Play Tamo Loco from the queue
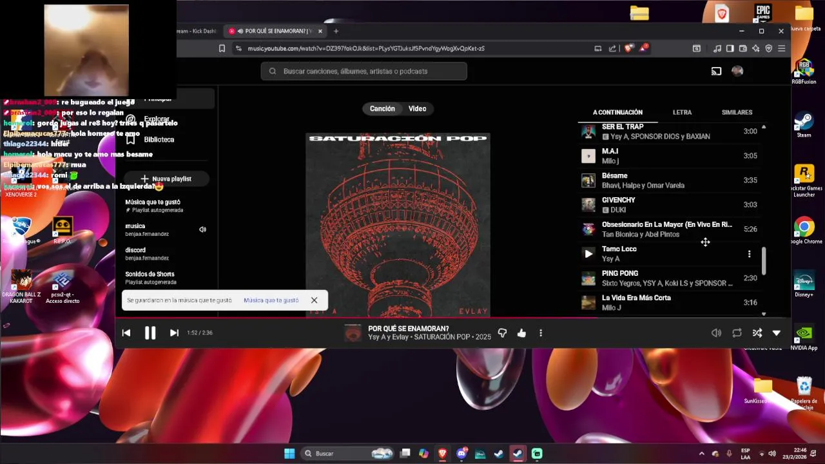Viewport: 825px width, 464px height. tap(588, 254)
